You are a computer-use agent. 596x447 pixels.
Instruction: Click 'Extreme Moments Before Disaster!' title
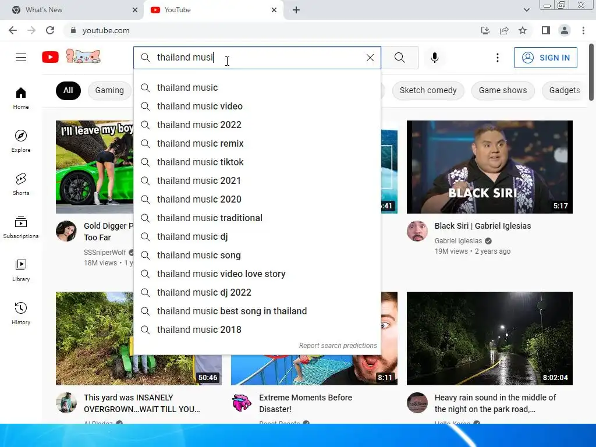click(x=306, y=403)
